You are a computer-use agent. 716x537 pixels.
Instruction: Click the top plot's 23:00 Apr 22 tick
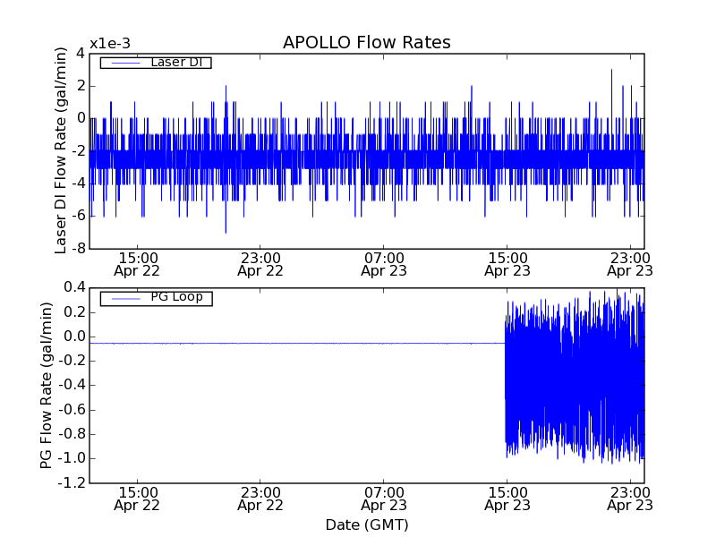coord(260,264)
